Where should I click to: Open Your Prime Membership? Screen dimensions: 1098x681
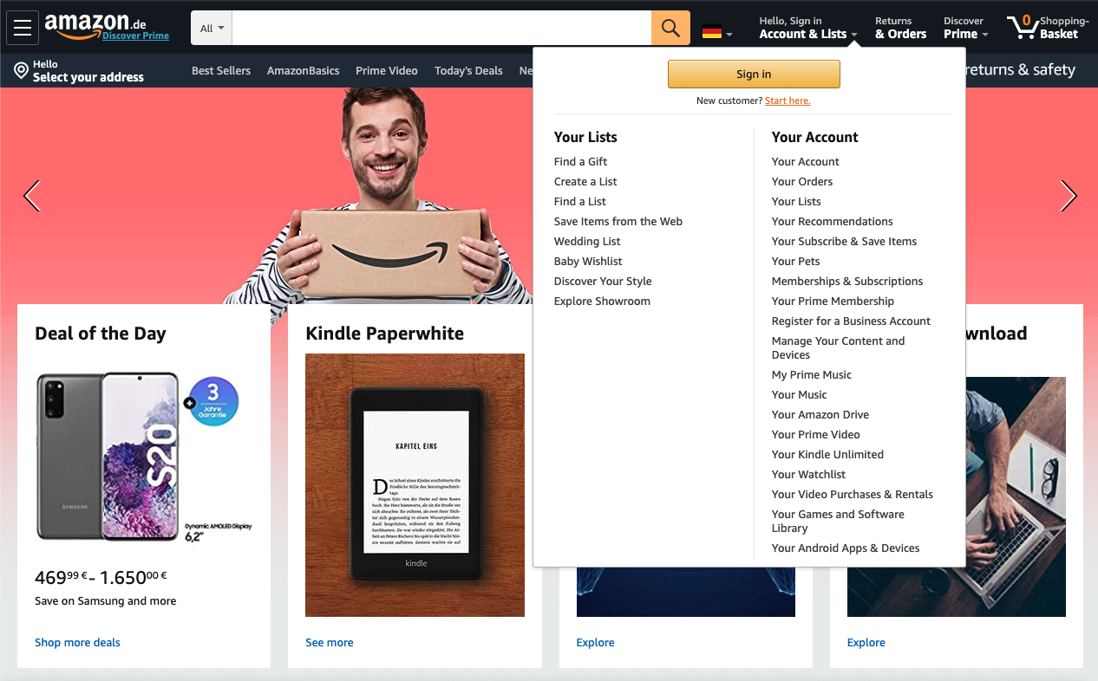[833, 301]
